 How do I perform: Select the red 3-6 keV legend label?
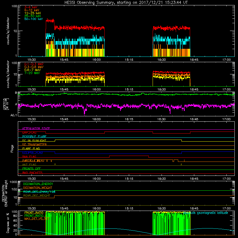pos(31,7)
